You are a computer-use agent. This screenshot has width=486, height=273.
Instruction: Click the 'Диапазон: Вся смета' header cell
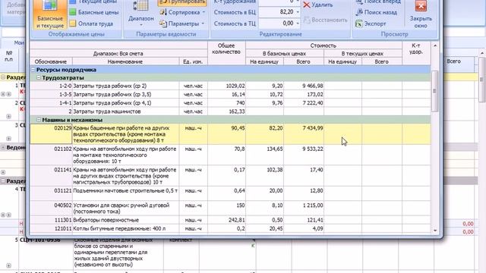(x=118, y=54)
